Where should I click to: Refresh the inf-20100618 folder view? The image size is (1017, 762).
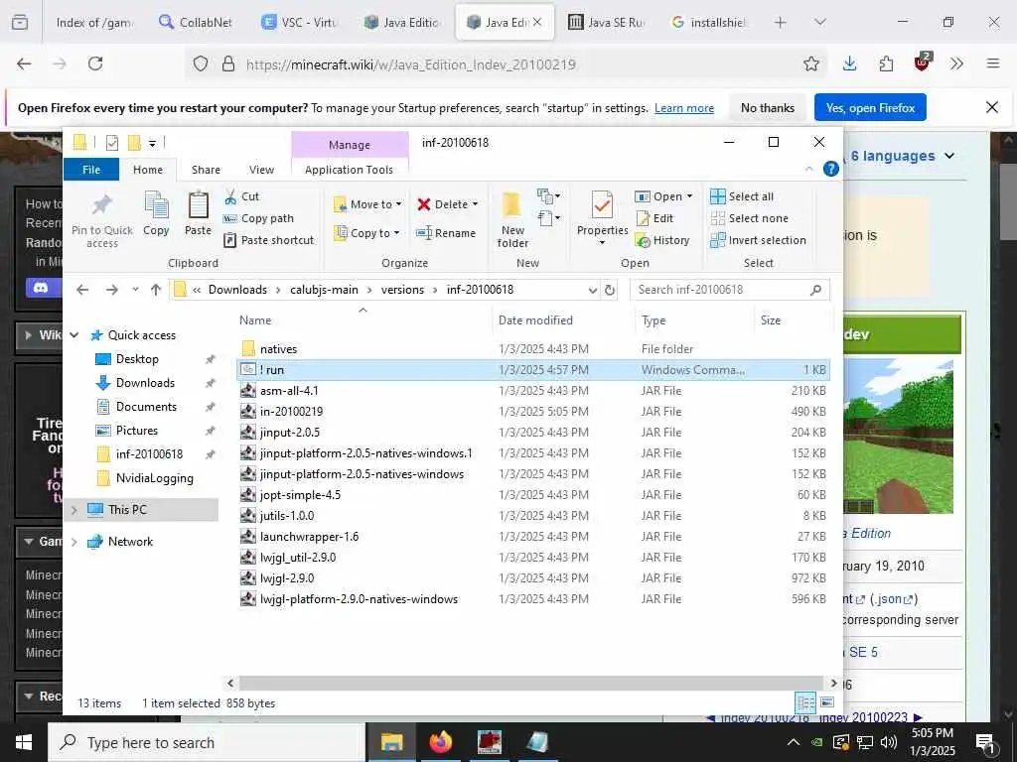(610, 290)
